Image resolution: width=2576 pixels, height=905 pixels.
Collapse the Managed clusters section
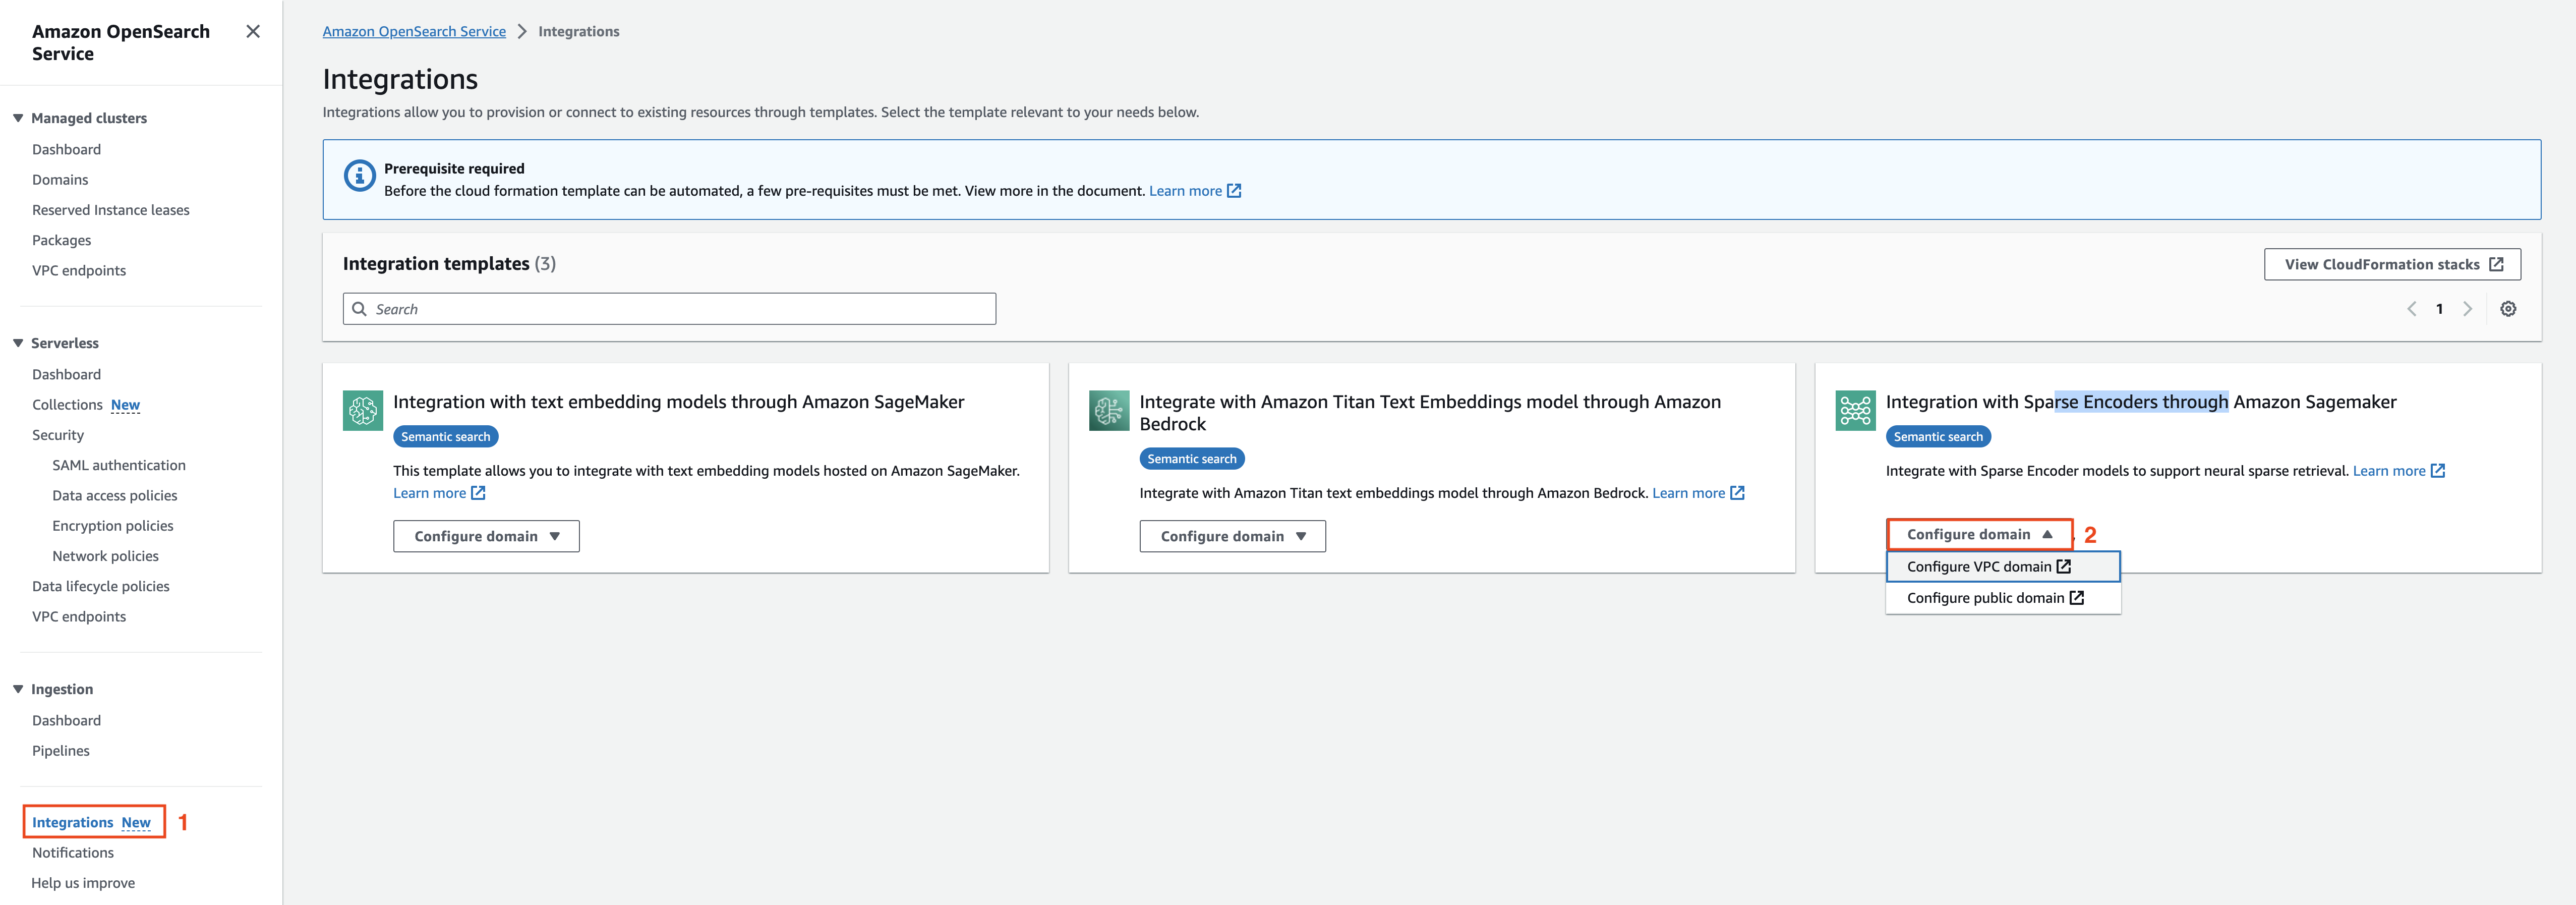pos(18,118)
